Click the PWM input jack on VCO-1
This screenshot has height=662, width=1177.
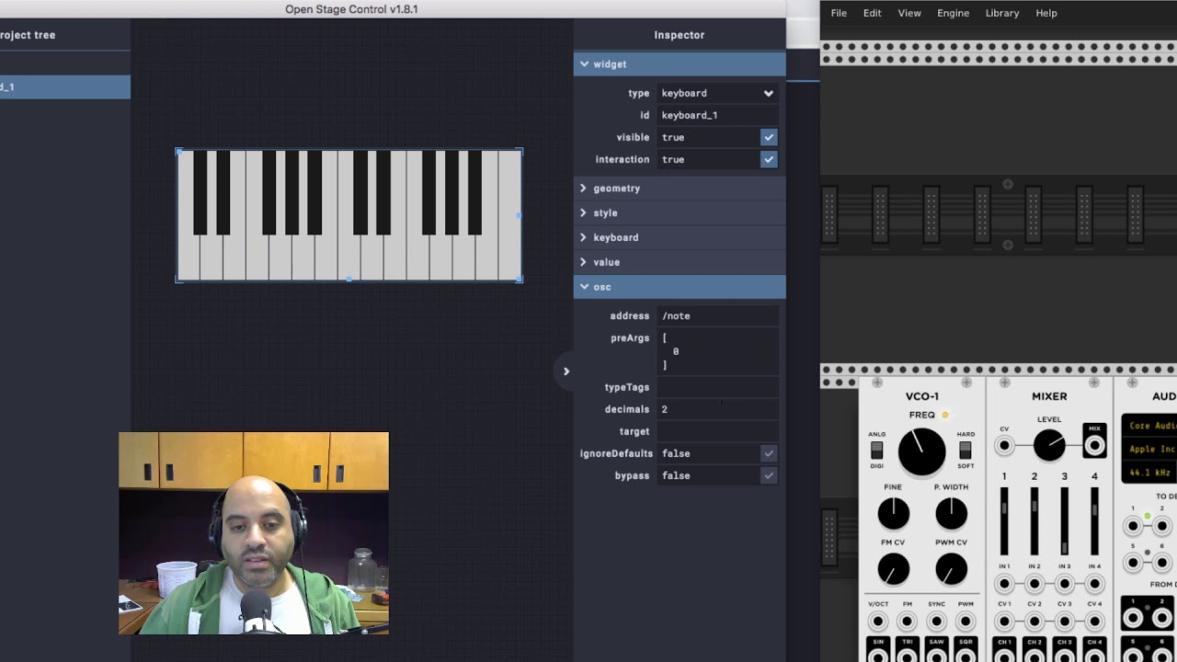(x=966, y=622)
